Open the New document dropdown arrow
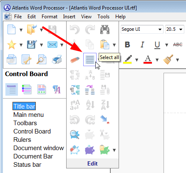 [x=21, y=30]
